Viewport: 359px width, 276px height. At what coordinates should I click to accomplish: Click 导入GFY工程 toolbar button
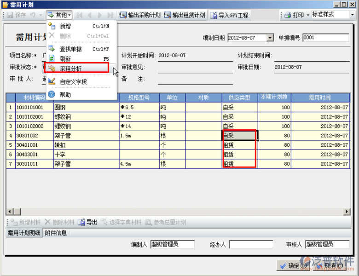(x=229, y=15)
